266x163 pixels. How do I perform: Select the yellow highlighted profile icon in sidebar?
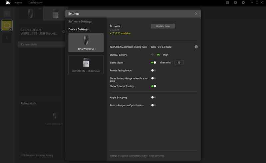tap(7, 25)
